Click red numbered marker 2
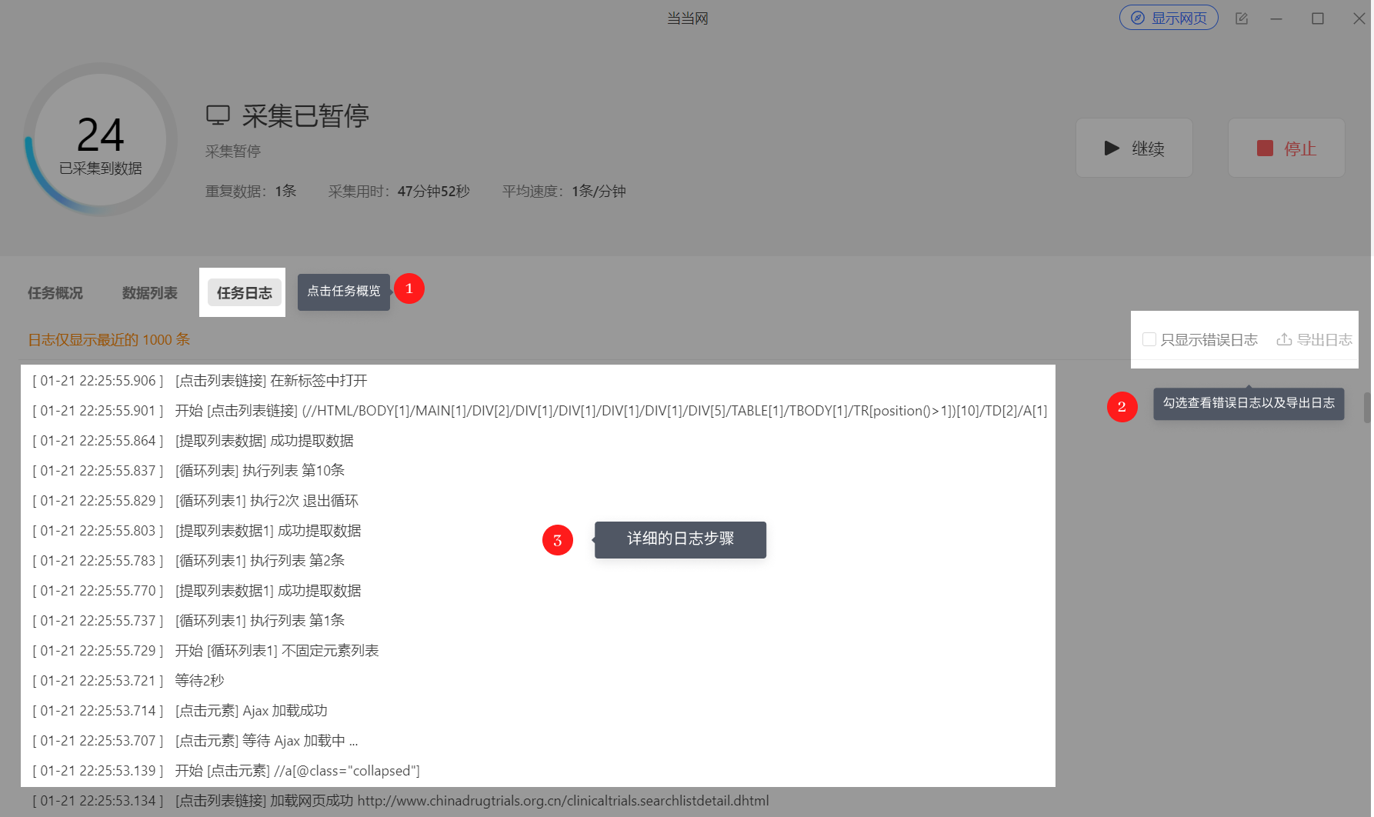The height and width of the screenshot is (817, 1374). pyautogui.click(x=1122, y=406)
